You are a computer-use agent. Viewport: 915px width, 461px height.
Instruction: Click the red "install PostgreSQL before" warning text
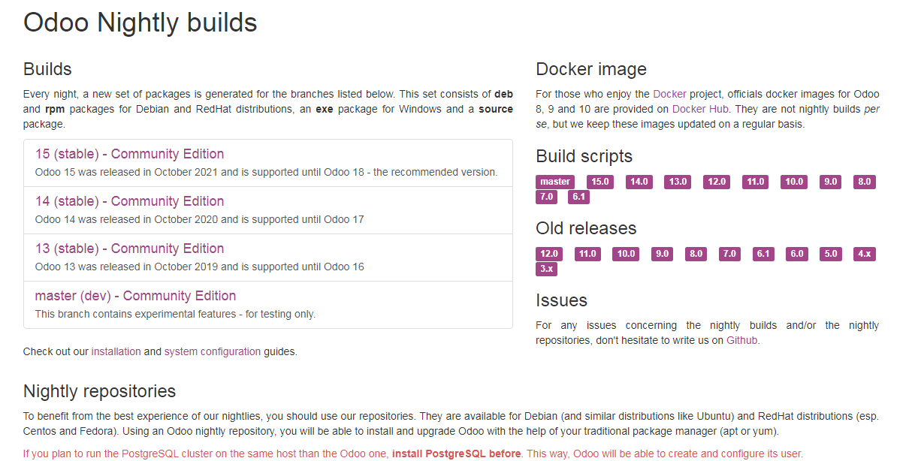[457, 453]
